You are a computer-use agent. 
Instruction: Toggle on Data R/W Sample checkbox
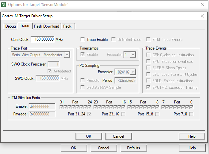coord(83,87)
